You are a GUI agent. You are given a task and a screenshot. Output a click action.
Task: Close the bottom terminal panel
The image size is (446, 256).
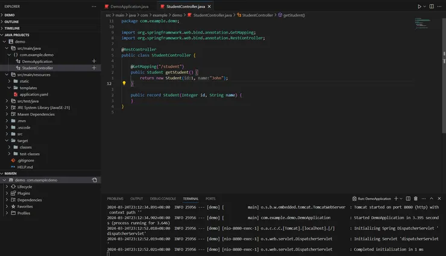pos(439,198)
